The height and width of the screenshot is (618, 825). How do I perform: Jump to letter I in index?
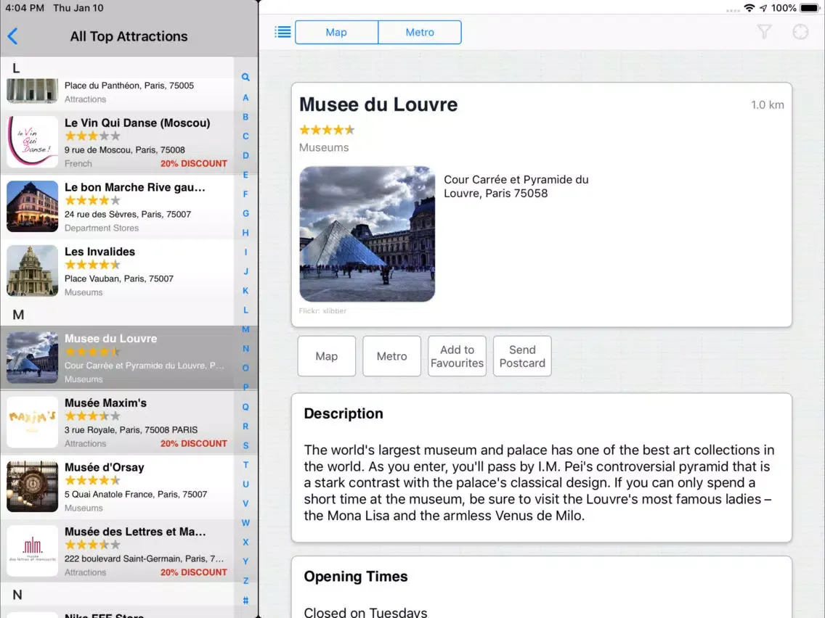(x=245, y=252)
